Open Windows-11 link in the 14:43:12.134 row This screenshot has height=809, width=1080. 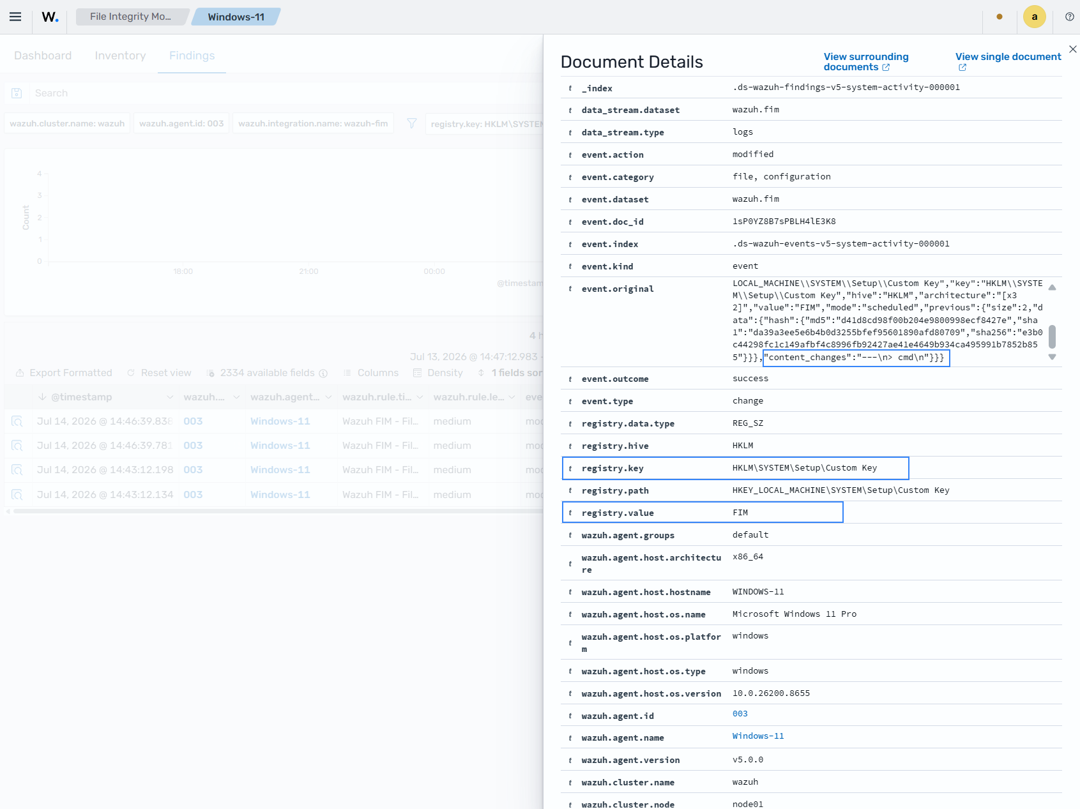(x=280, y=495)
